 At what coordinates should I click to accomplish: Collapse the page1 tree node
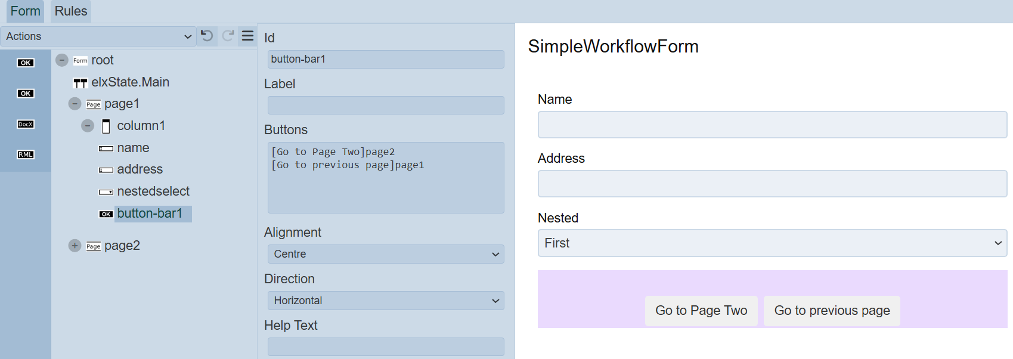pos(75,104)
